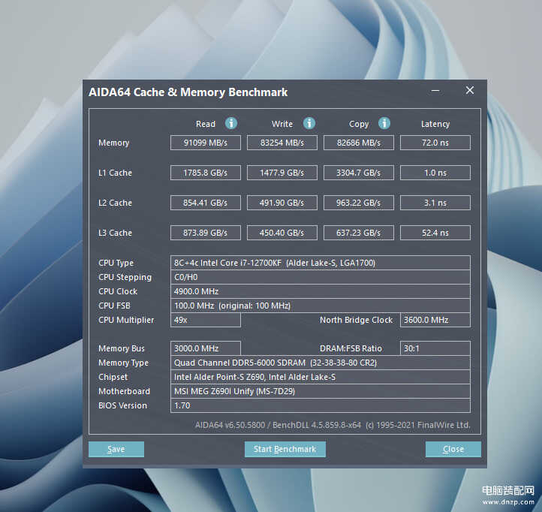This screenshot has height=512, width=542.
Task: Click the info icon next to Copy
Action: click(x=384, y=123)
